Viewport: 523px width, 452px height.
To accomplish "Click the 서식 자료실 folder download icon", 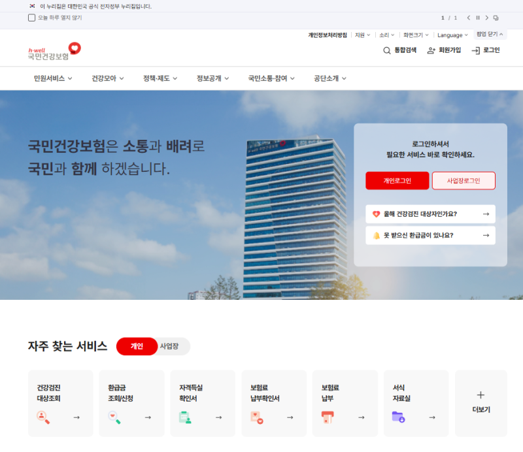I will pos(399,417).
